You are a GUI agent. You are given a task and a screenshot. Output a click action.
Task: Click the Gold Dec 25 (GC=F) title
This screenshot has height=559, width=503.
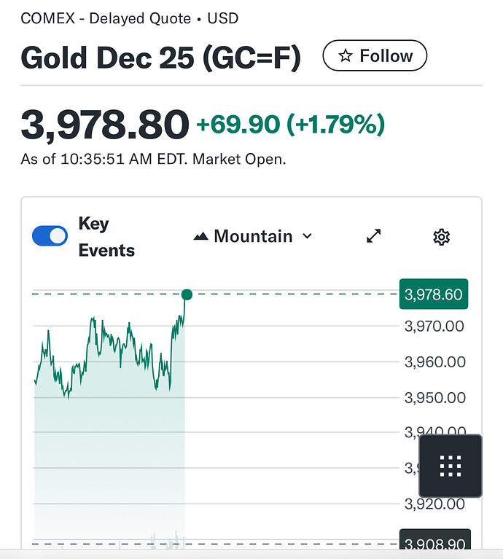(160, 57)
